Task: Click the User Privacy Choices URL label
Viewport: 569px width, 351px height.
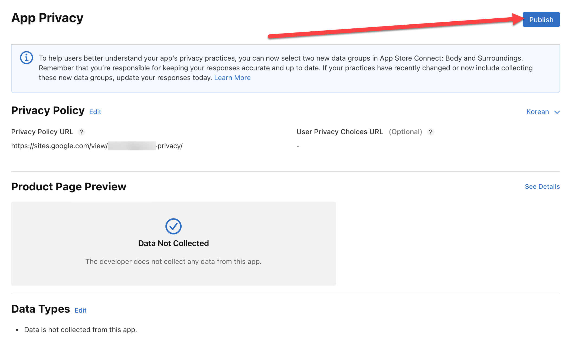Action: (340, 132)
